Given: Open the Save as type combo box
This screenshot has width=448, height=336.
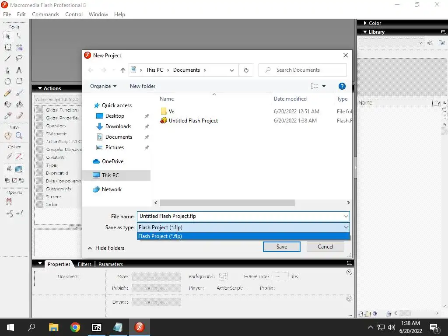Looking at the screenshot, I should [x=243, y=227].
